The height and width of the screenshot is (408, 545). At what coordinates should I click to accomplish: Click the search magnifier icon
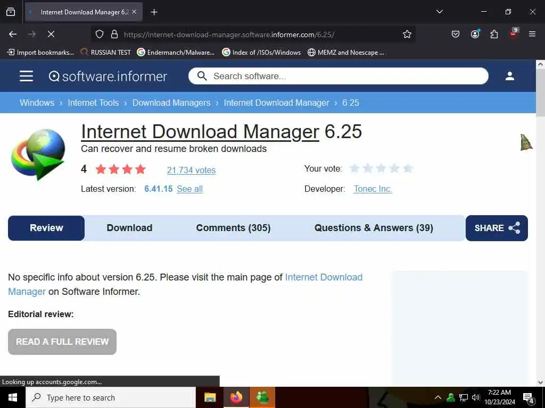(x=202, y=76)
